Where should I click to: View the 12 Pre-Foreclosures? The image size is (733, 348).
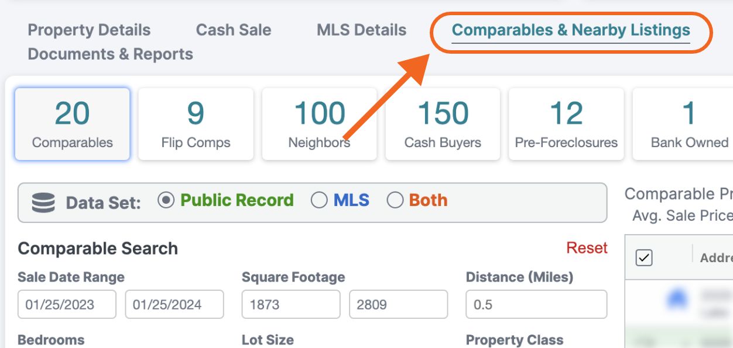566,123
